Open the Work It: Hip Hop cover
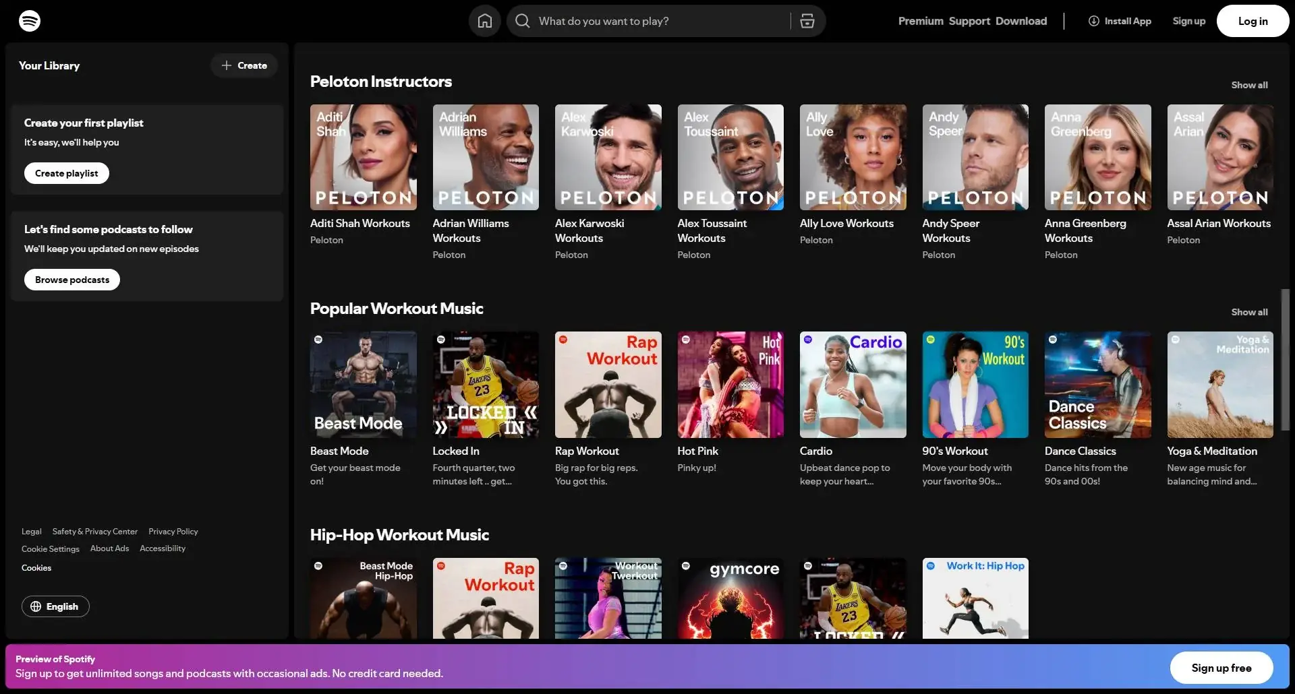Viewport: 1295px width, 694px height. click(975, 598)
